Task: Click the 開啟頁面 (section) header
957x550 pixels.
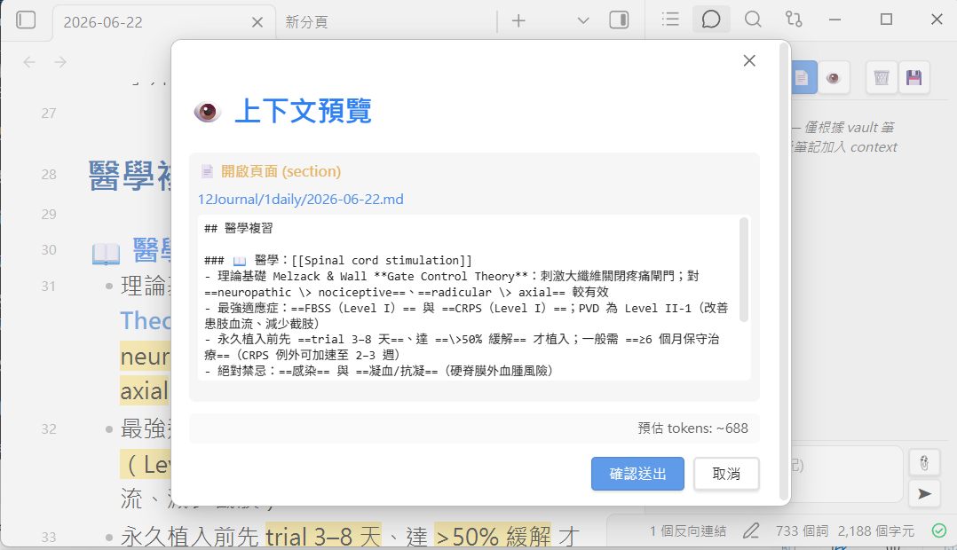Action: click(x=281, y=171)
